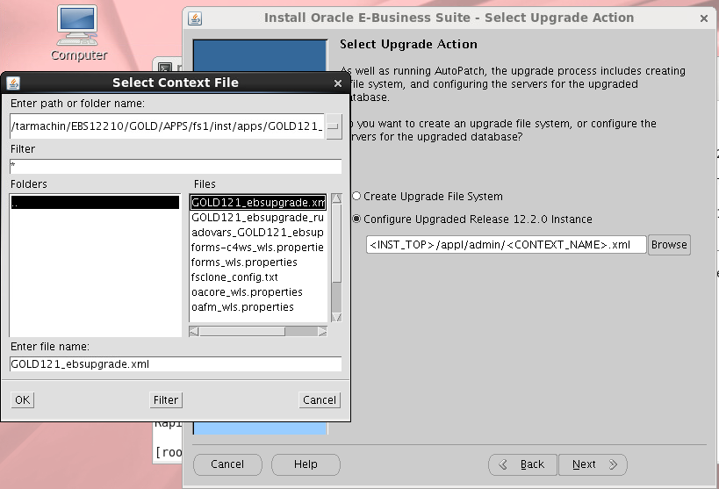
Task: Click the Filter button
Action: (x=166, y=400)
